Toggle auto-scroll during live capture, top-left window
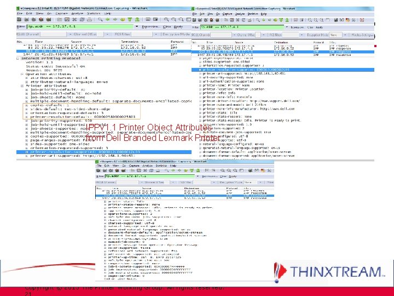The image size is (394, 296). (x=155, y=19)
